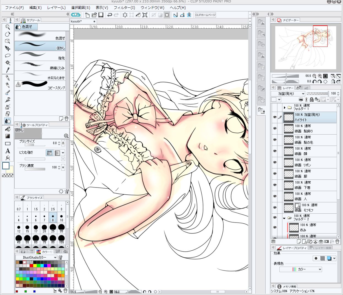Viewport: 343px width, 295px height.
Task: Choose brush size 20 preset
Action: tap(44, 228)
